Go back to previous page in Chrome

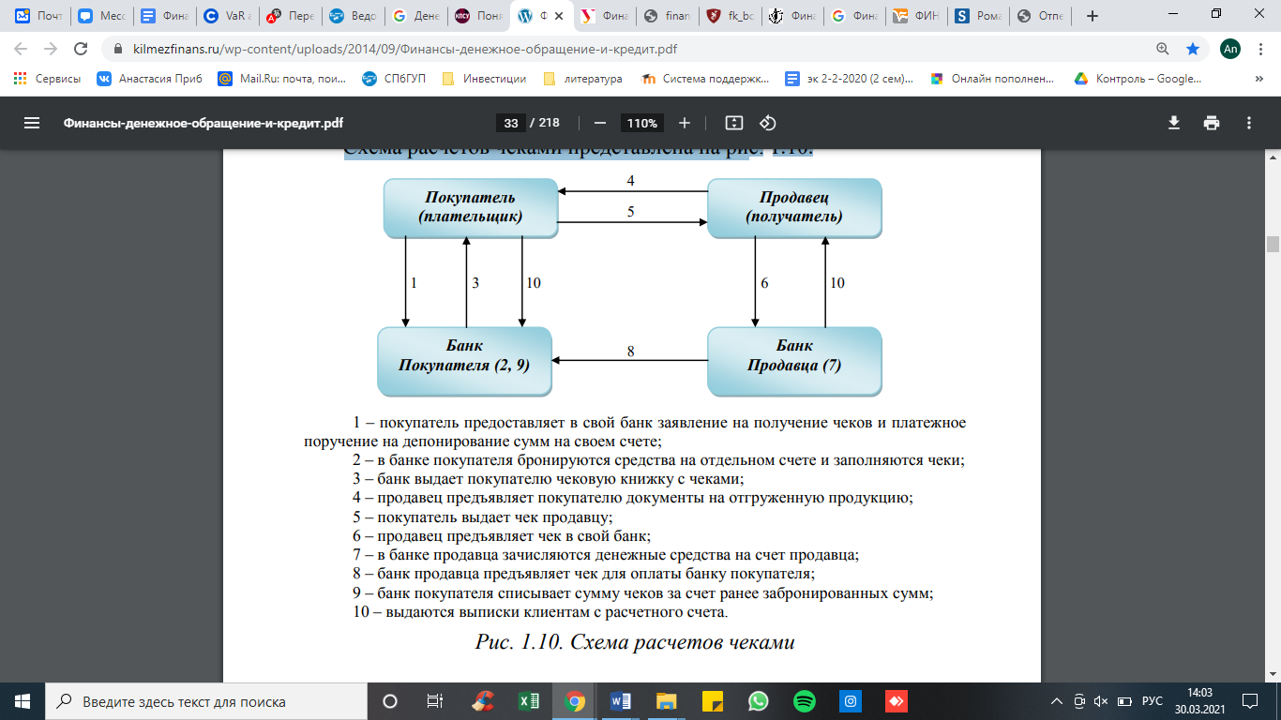coord(22,49)
